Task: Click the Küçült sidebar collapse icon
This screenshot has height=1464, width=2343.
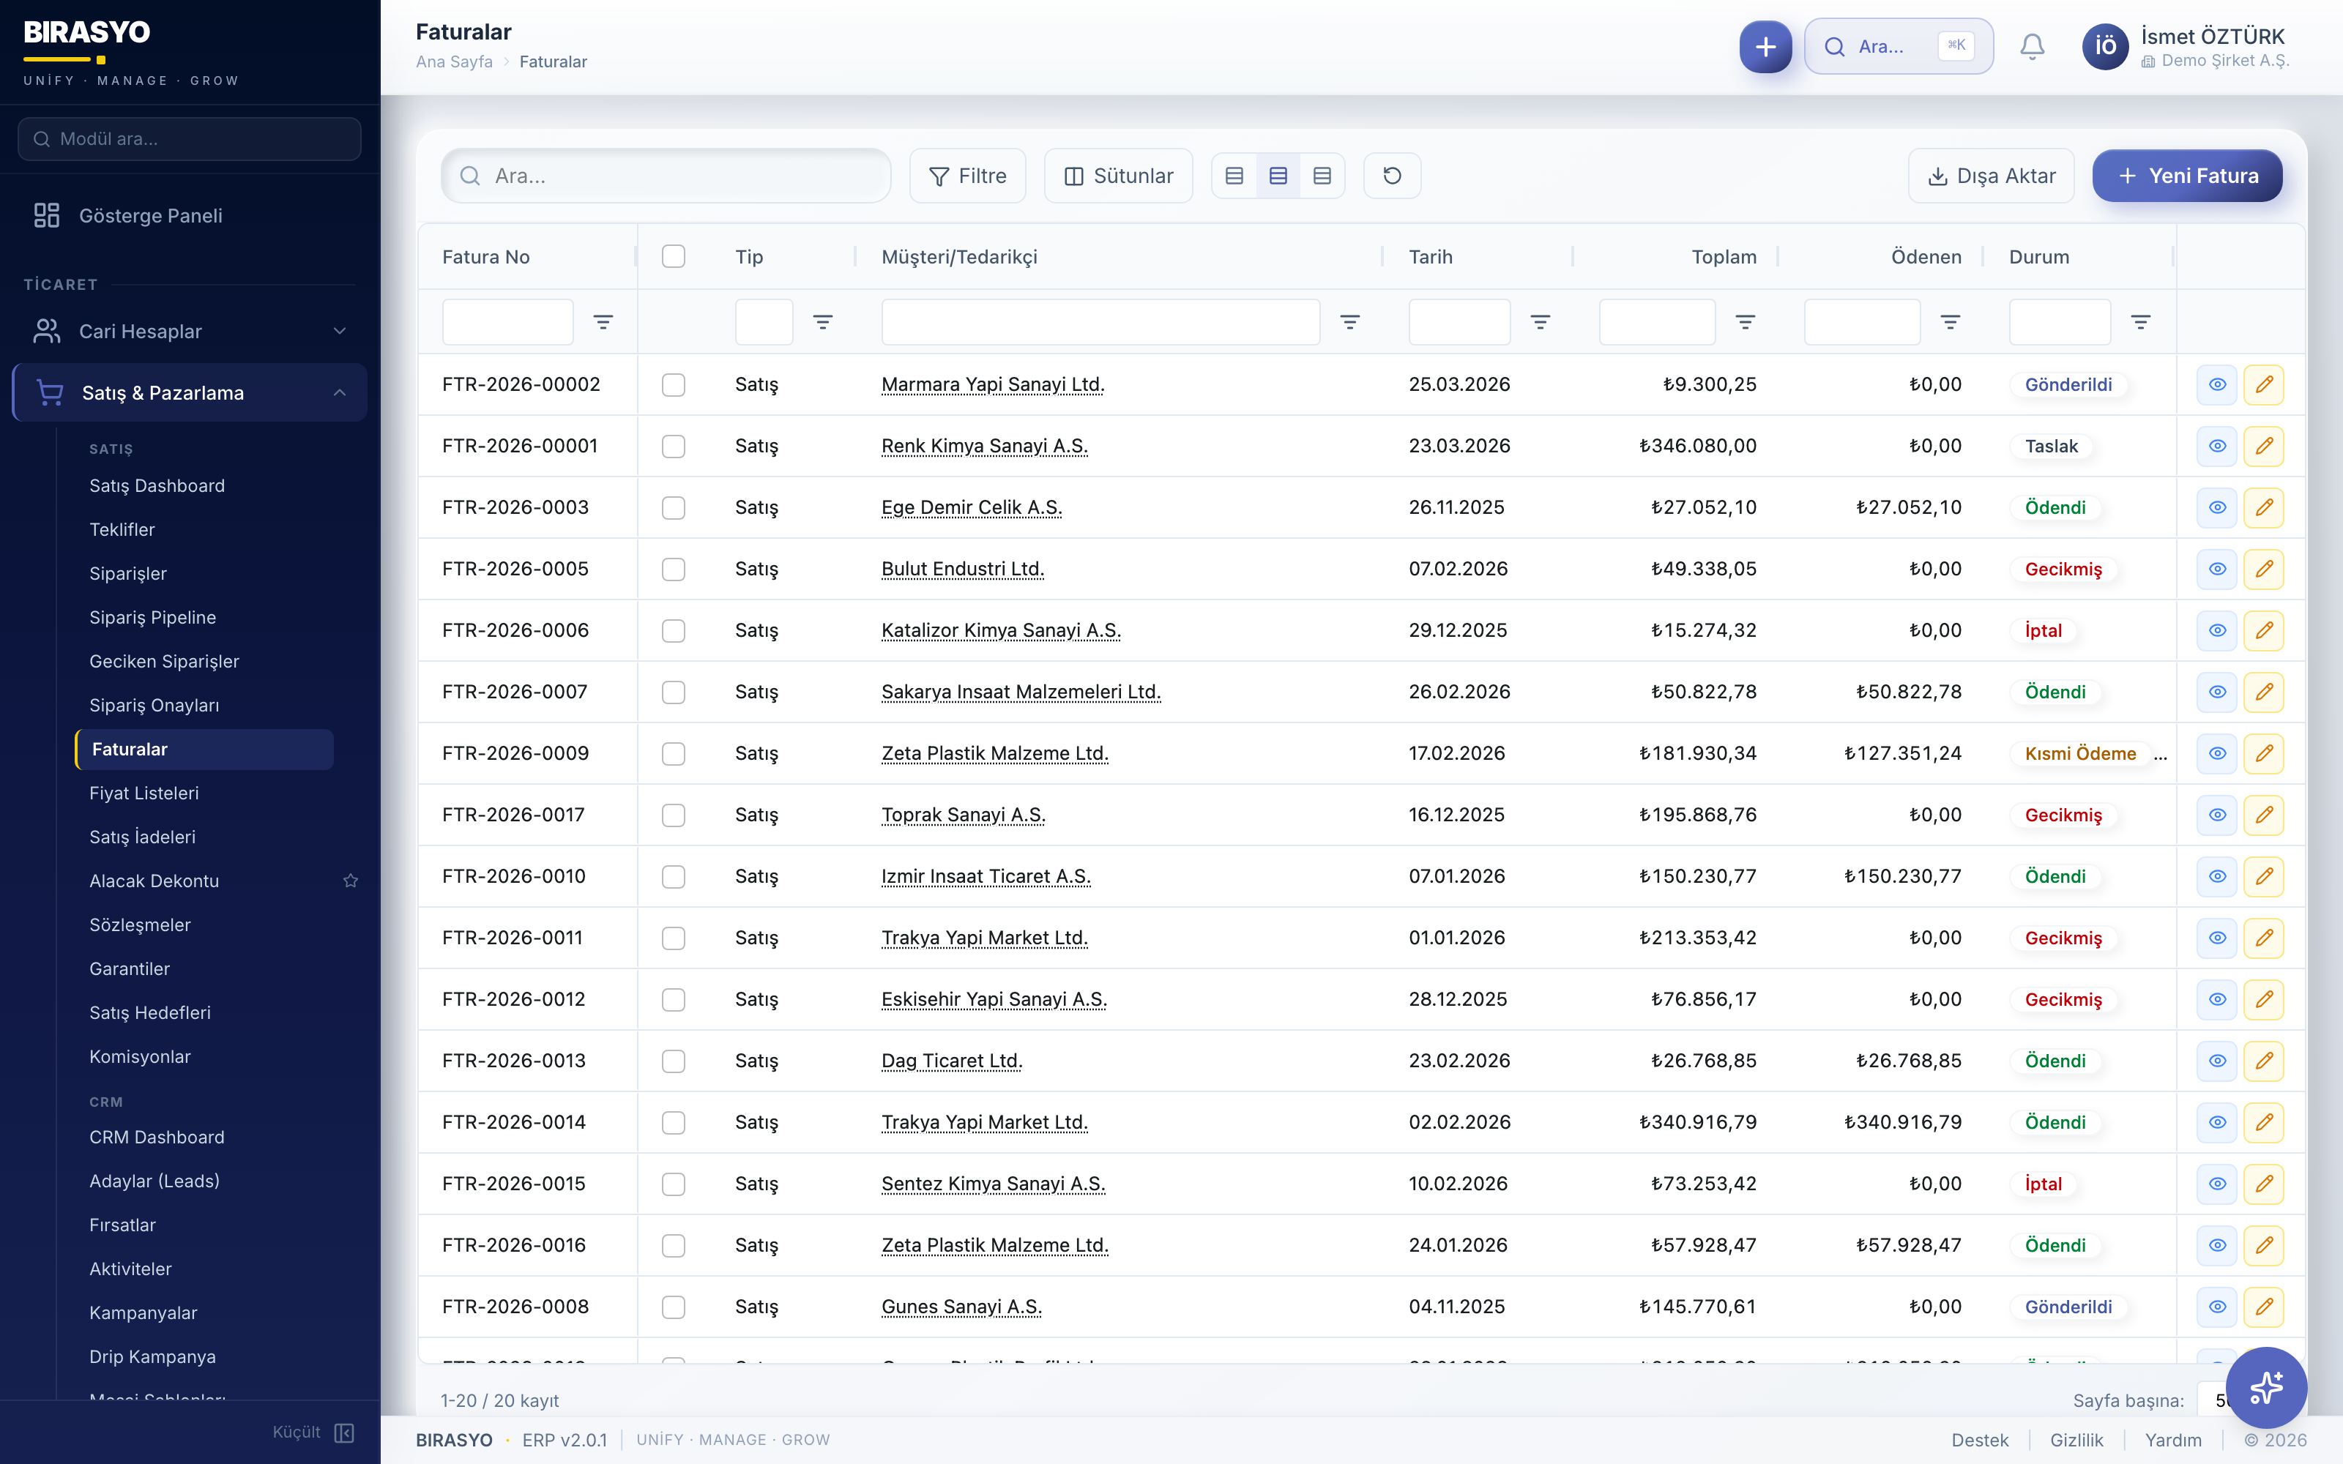Action: coord(343,1432)
